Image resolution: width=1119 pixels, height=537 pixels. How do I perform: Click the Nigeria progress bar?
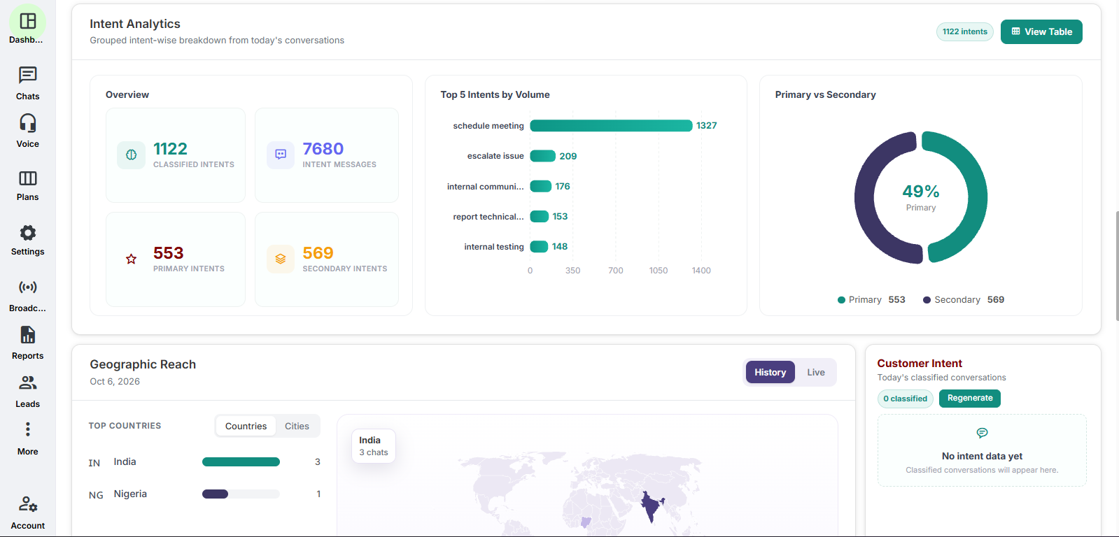241,494
